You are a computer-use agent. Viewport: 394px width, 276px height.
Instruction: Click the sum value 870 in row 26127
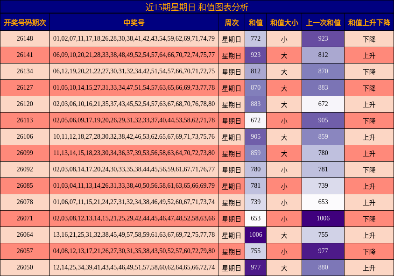pyautogui.click(x=255, y=88)
